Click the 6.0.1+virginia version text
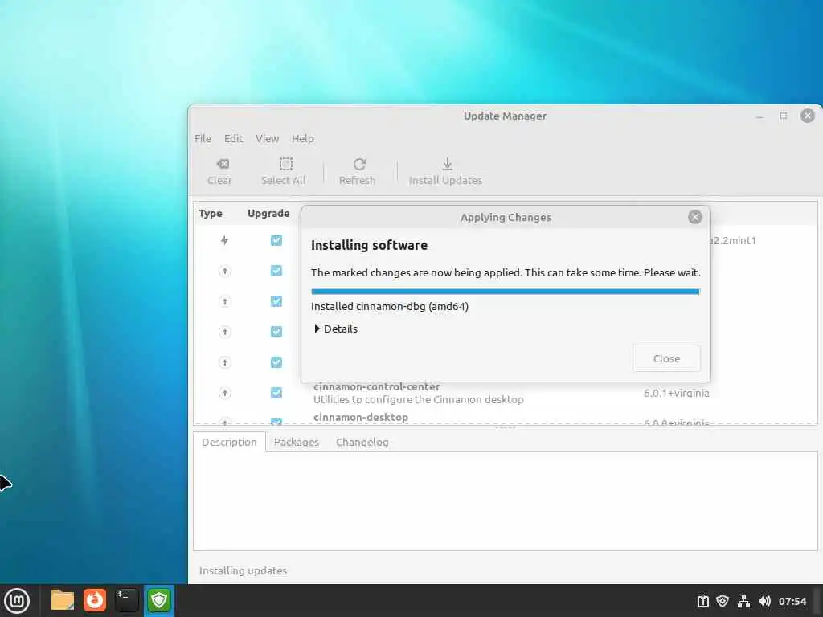 (677, 393)
